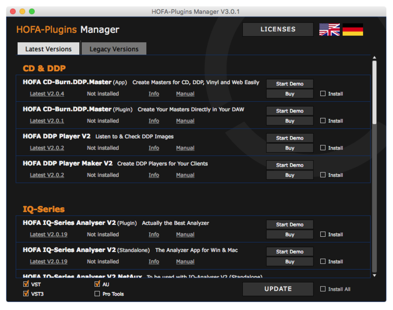Image resolution: width=393 pixels, height=310 pixels.
Task: Click the UPDATE button
Action: 278,289
